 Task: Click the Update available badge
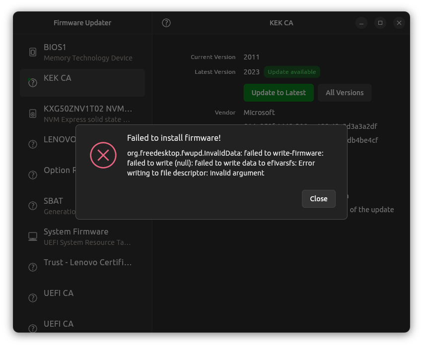[x=292, y=72]
